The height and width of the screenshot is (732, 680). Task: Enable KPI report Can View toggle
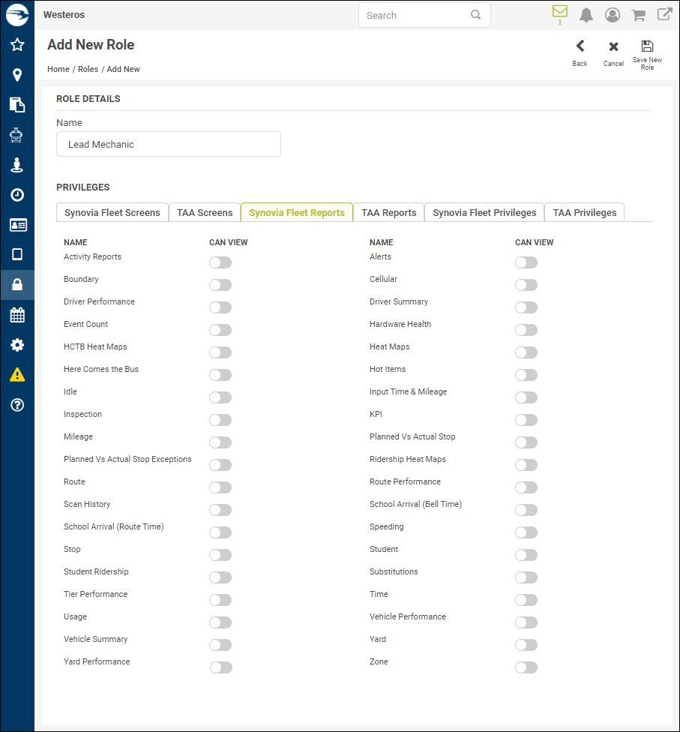click(526, 420)
